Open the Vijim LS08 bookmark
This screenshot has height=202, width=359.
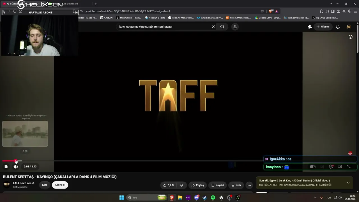point(296,18)
